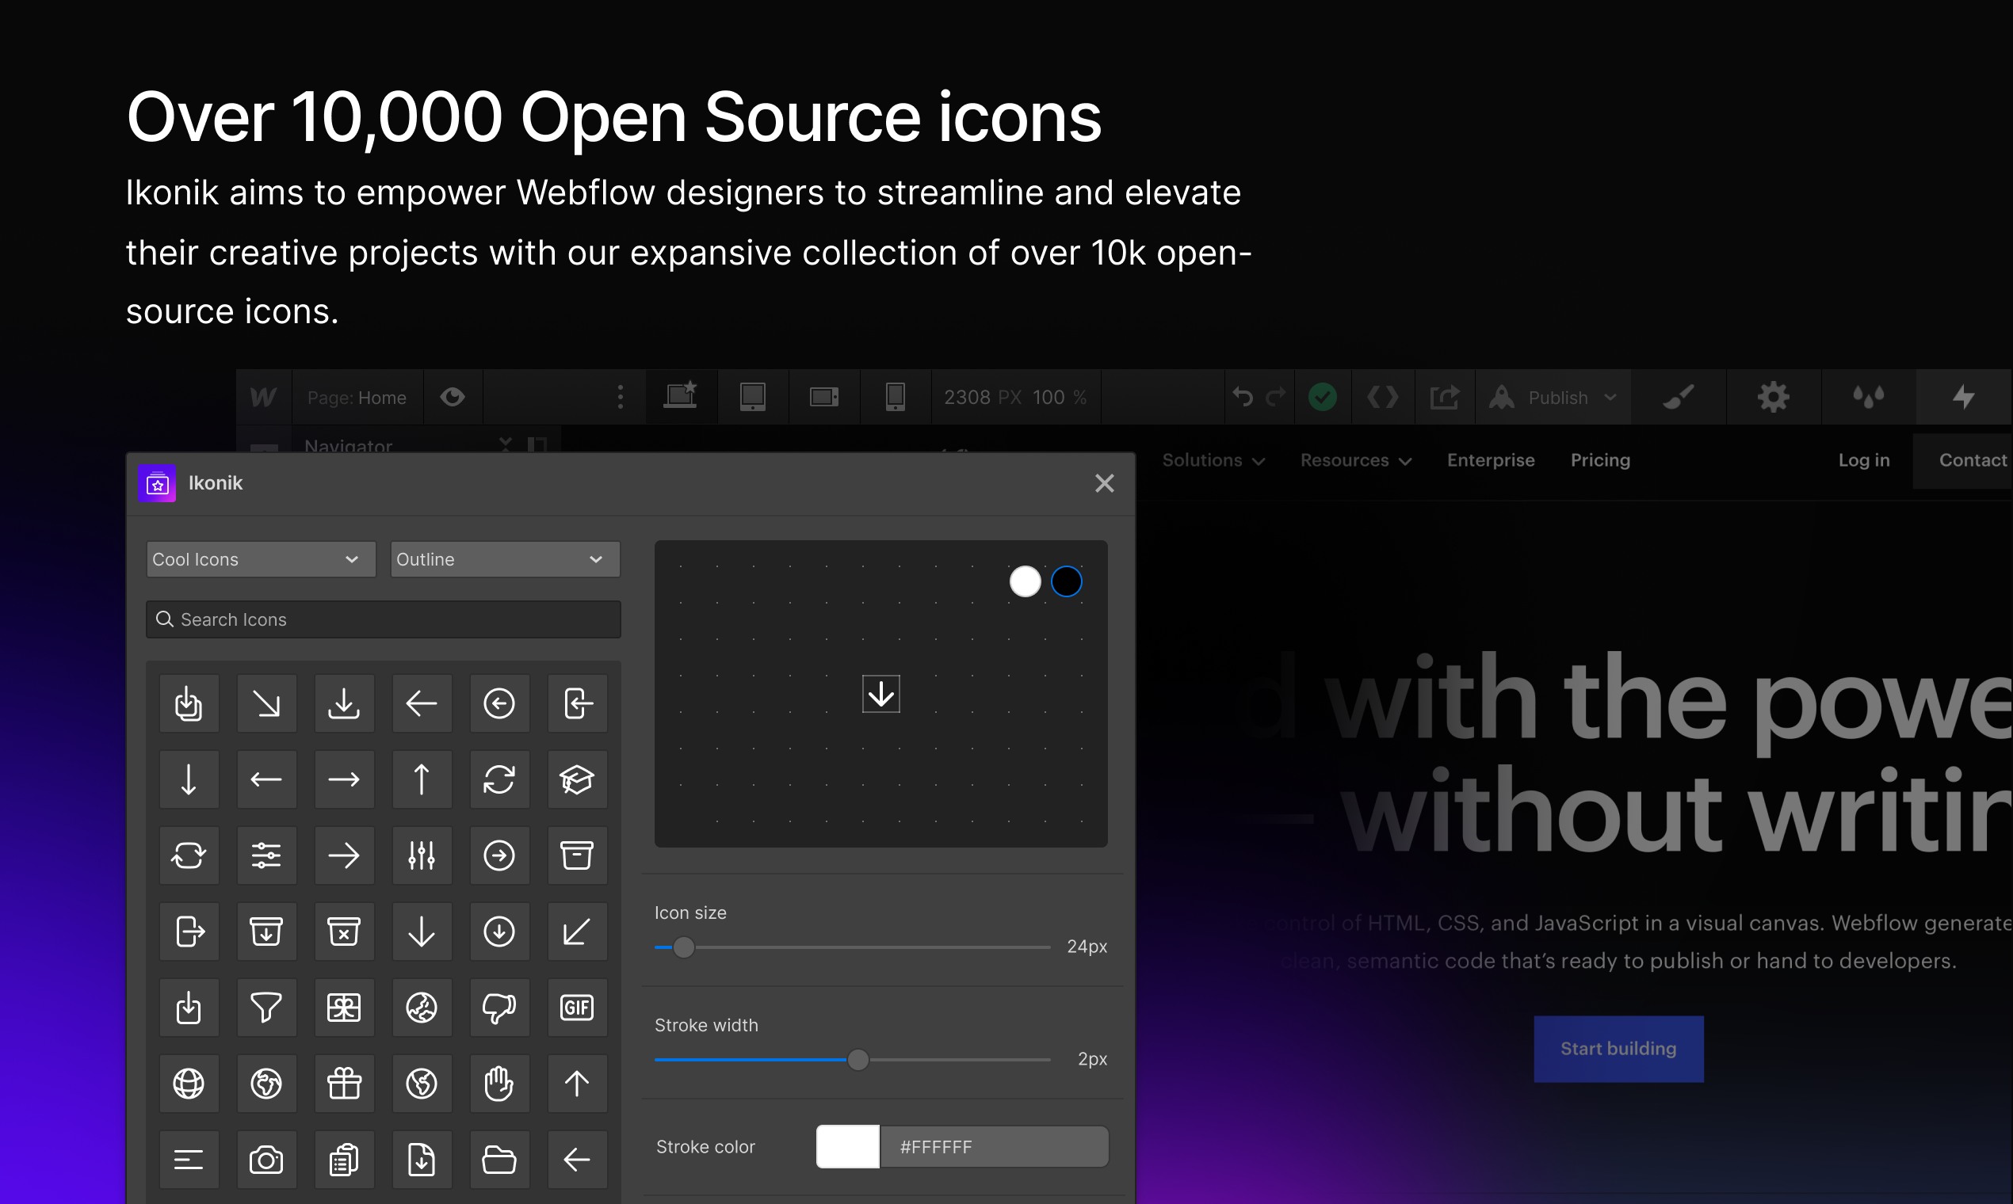Pick the diagonal down-left arrow icon
The image size is (2013, 1204).
577,932
